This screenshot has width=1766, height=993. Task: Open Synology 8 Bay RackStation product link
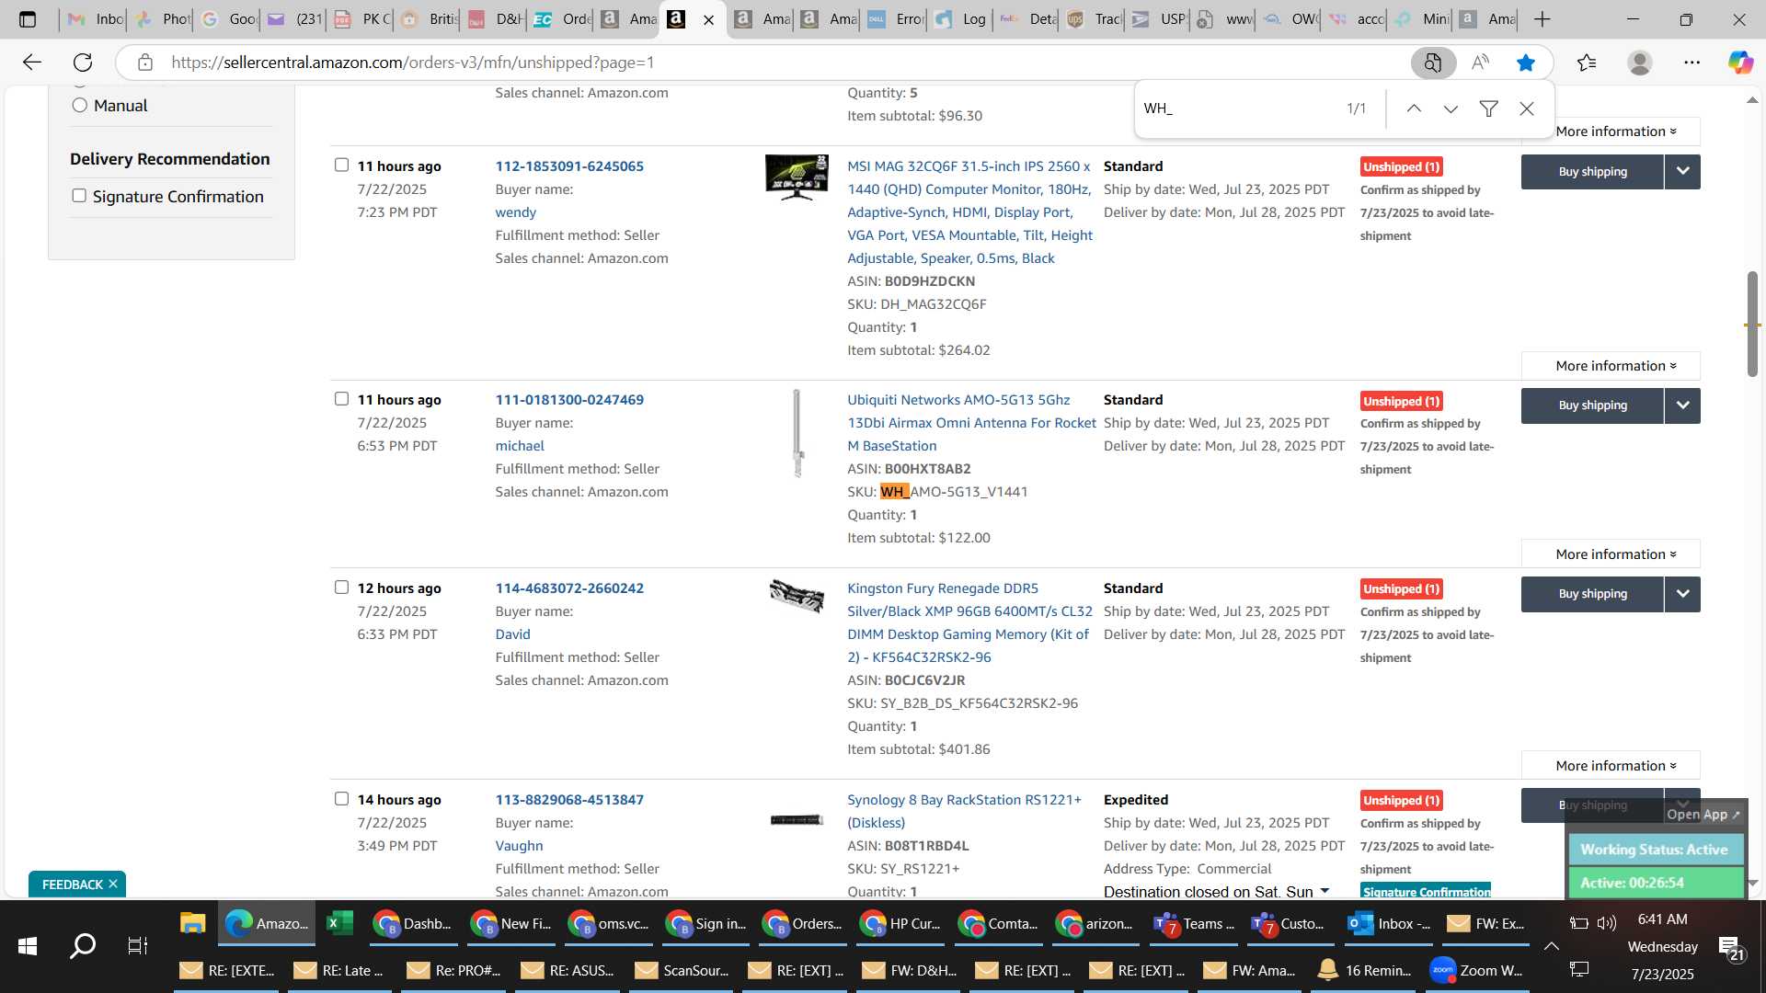(964, 811)
